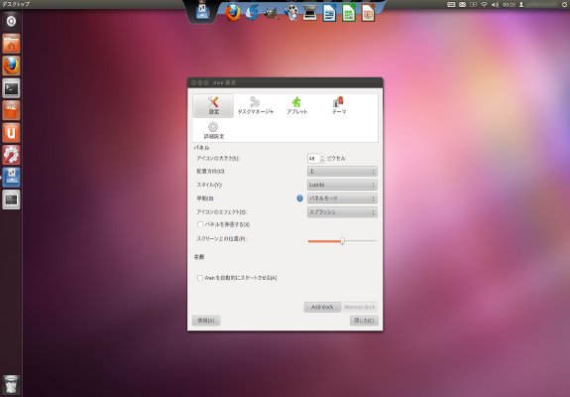Click the blue info icon beside 挙動
570x397 pixels.
300,198
